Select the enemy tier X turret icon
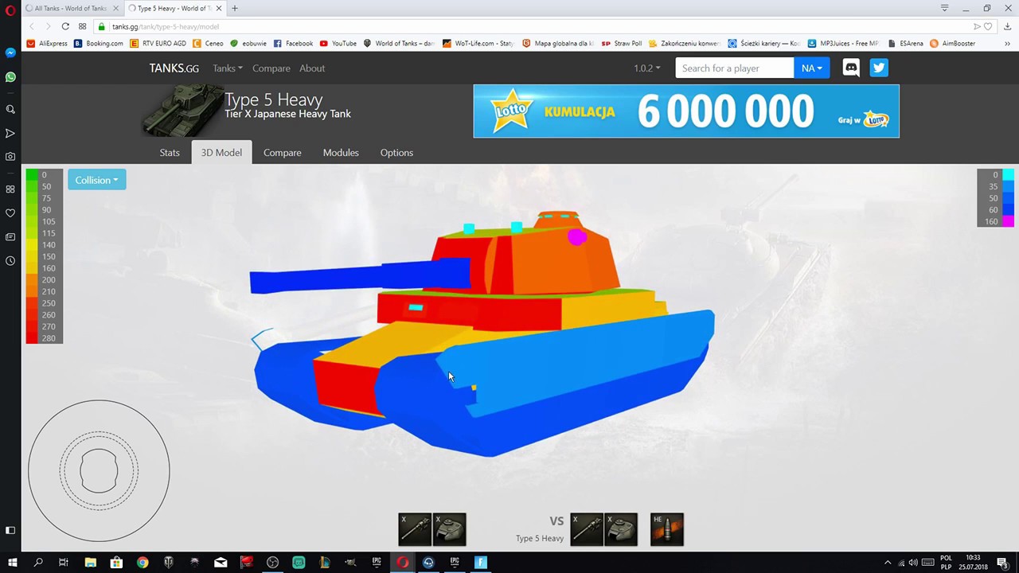 (x=622, y=529)
